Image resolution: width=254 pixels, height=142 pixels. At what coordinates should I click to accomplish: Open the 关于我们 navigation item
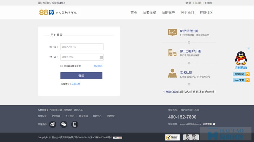coord(187,12)
